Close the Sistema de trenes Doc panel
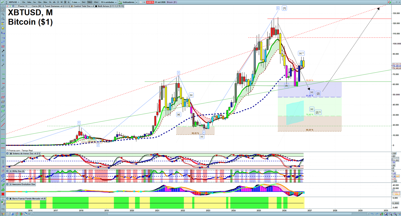401x216 pixels. tap(7, 154)
